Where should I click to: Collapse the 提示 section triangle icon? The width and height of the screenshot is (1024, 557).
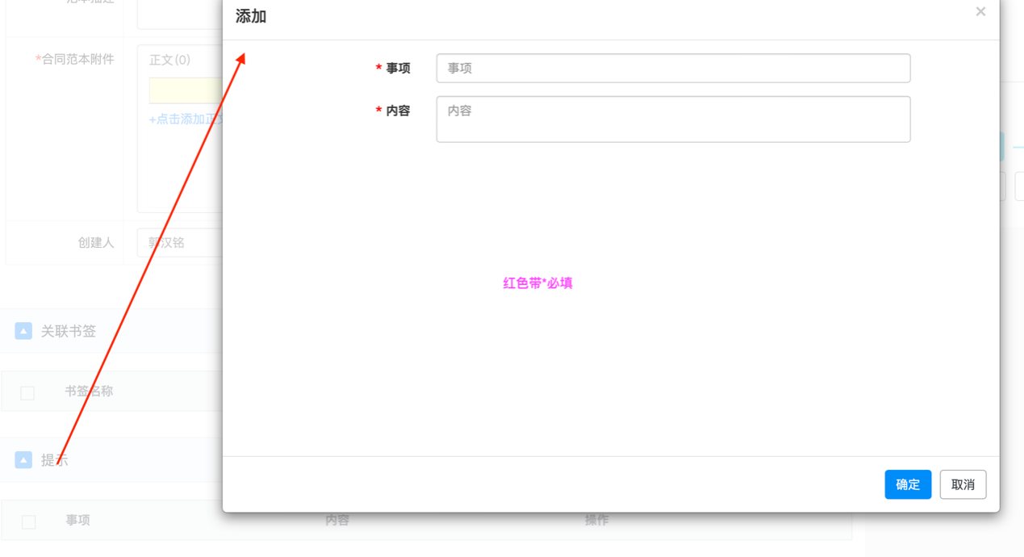pos(23,459)
